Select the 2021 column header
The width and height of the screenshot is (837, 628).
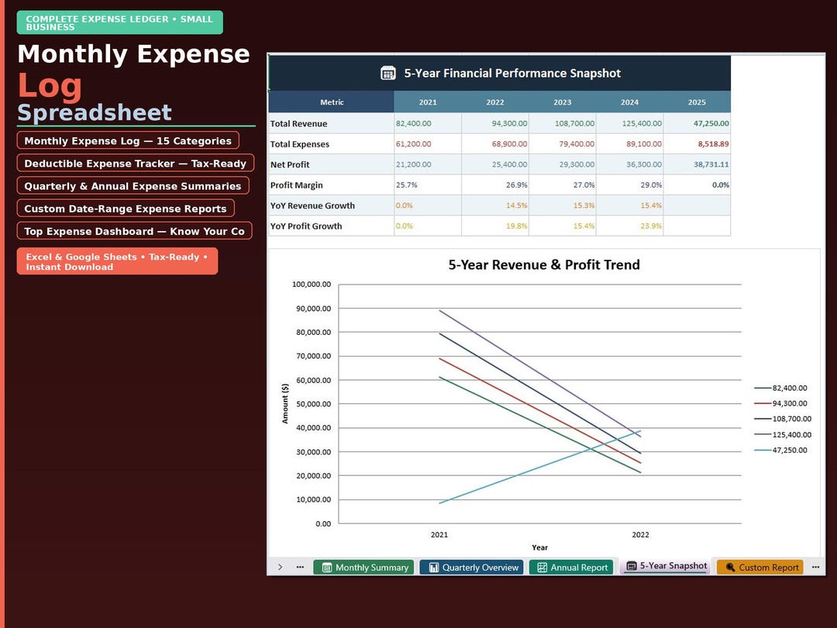(x=428, y=102)
